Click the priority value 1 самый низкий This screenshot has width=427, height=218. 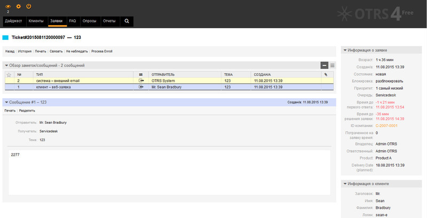[x=389, y=88]
